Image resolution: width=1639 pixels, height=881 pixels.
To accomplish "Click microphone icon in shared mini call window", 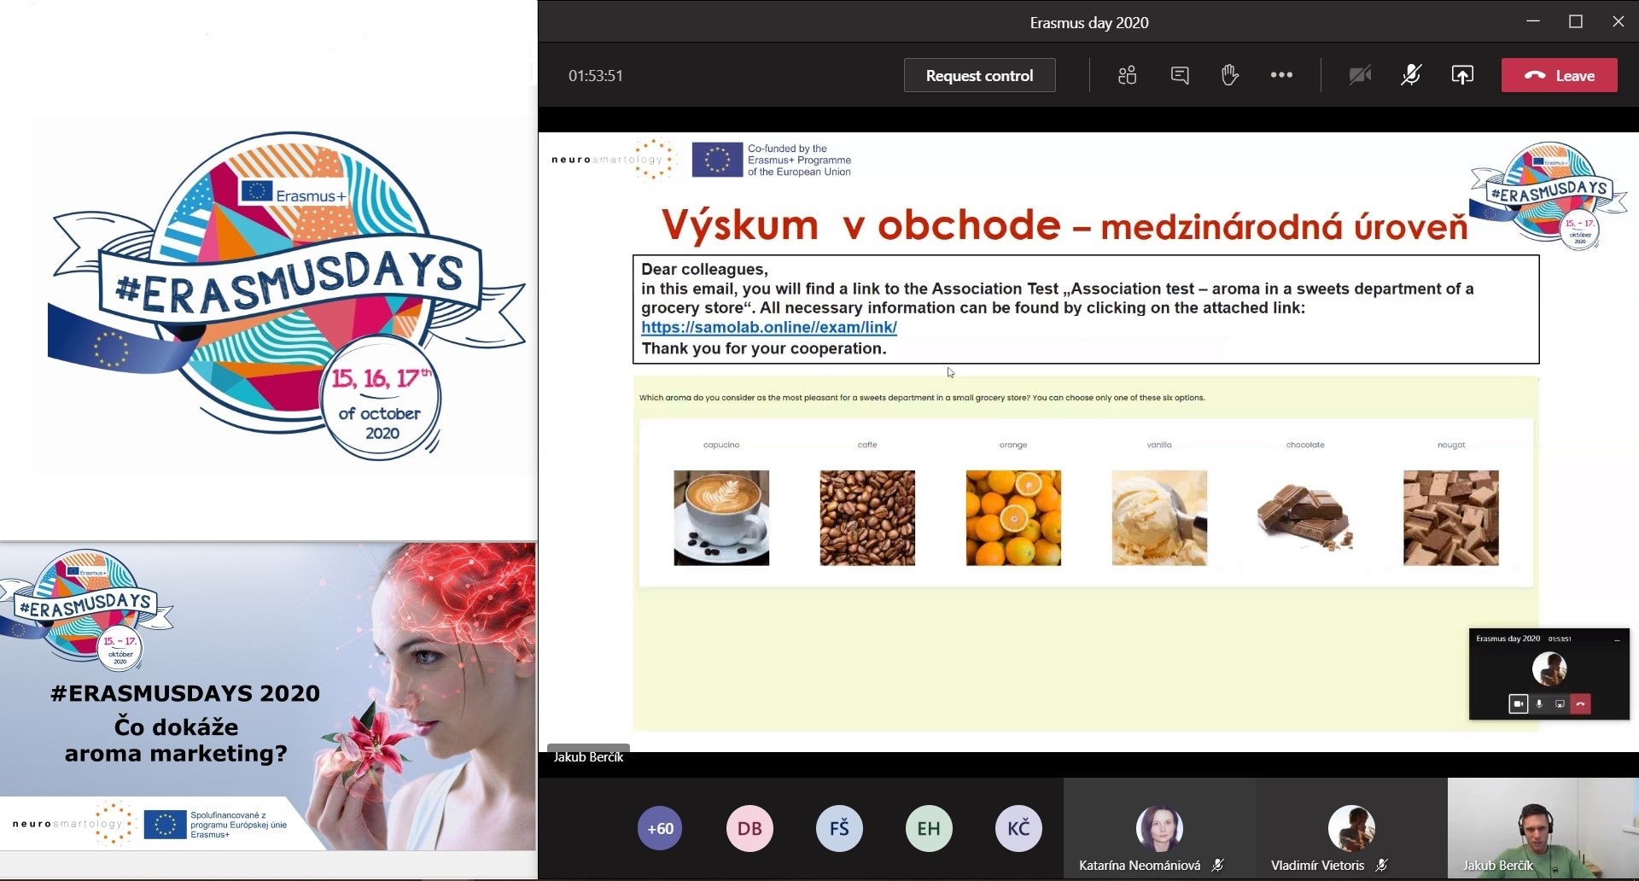I will tap(1539, 703).
